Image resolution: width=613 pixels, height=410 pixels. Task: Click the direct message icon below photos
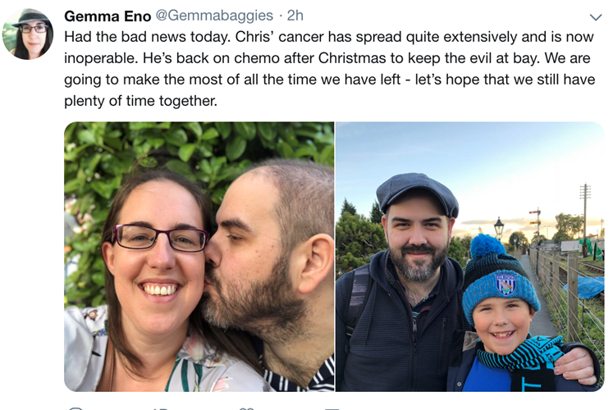[332, 408]
